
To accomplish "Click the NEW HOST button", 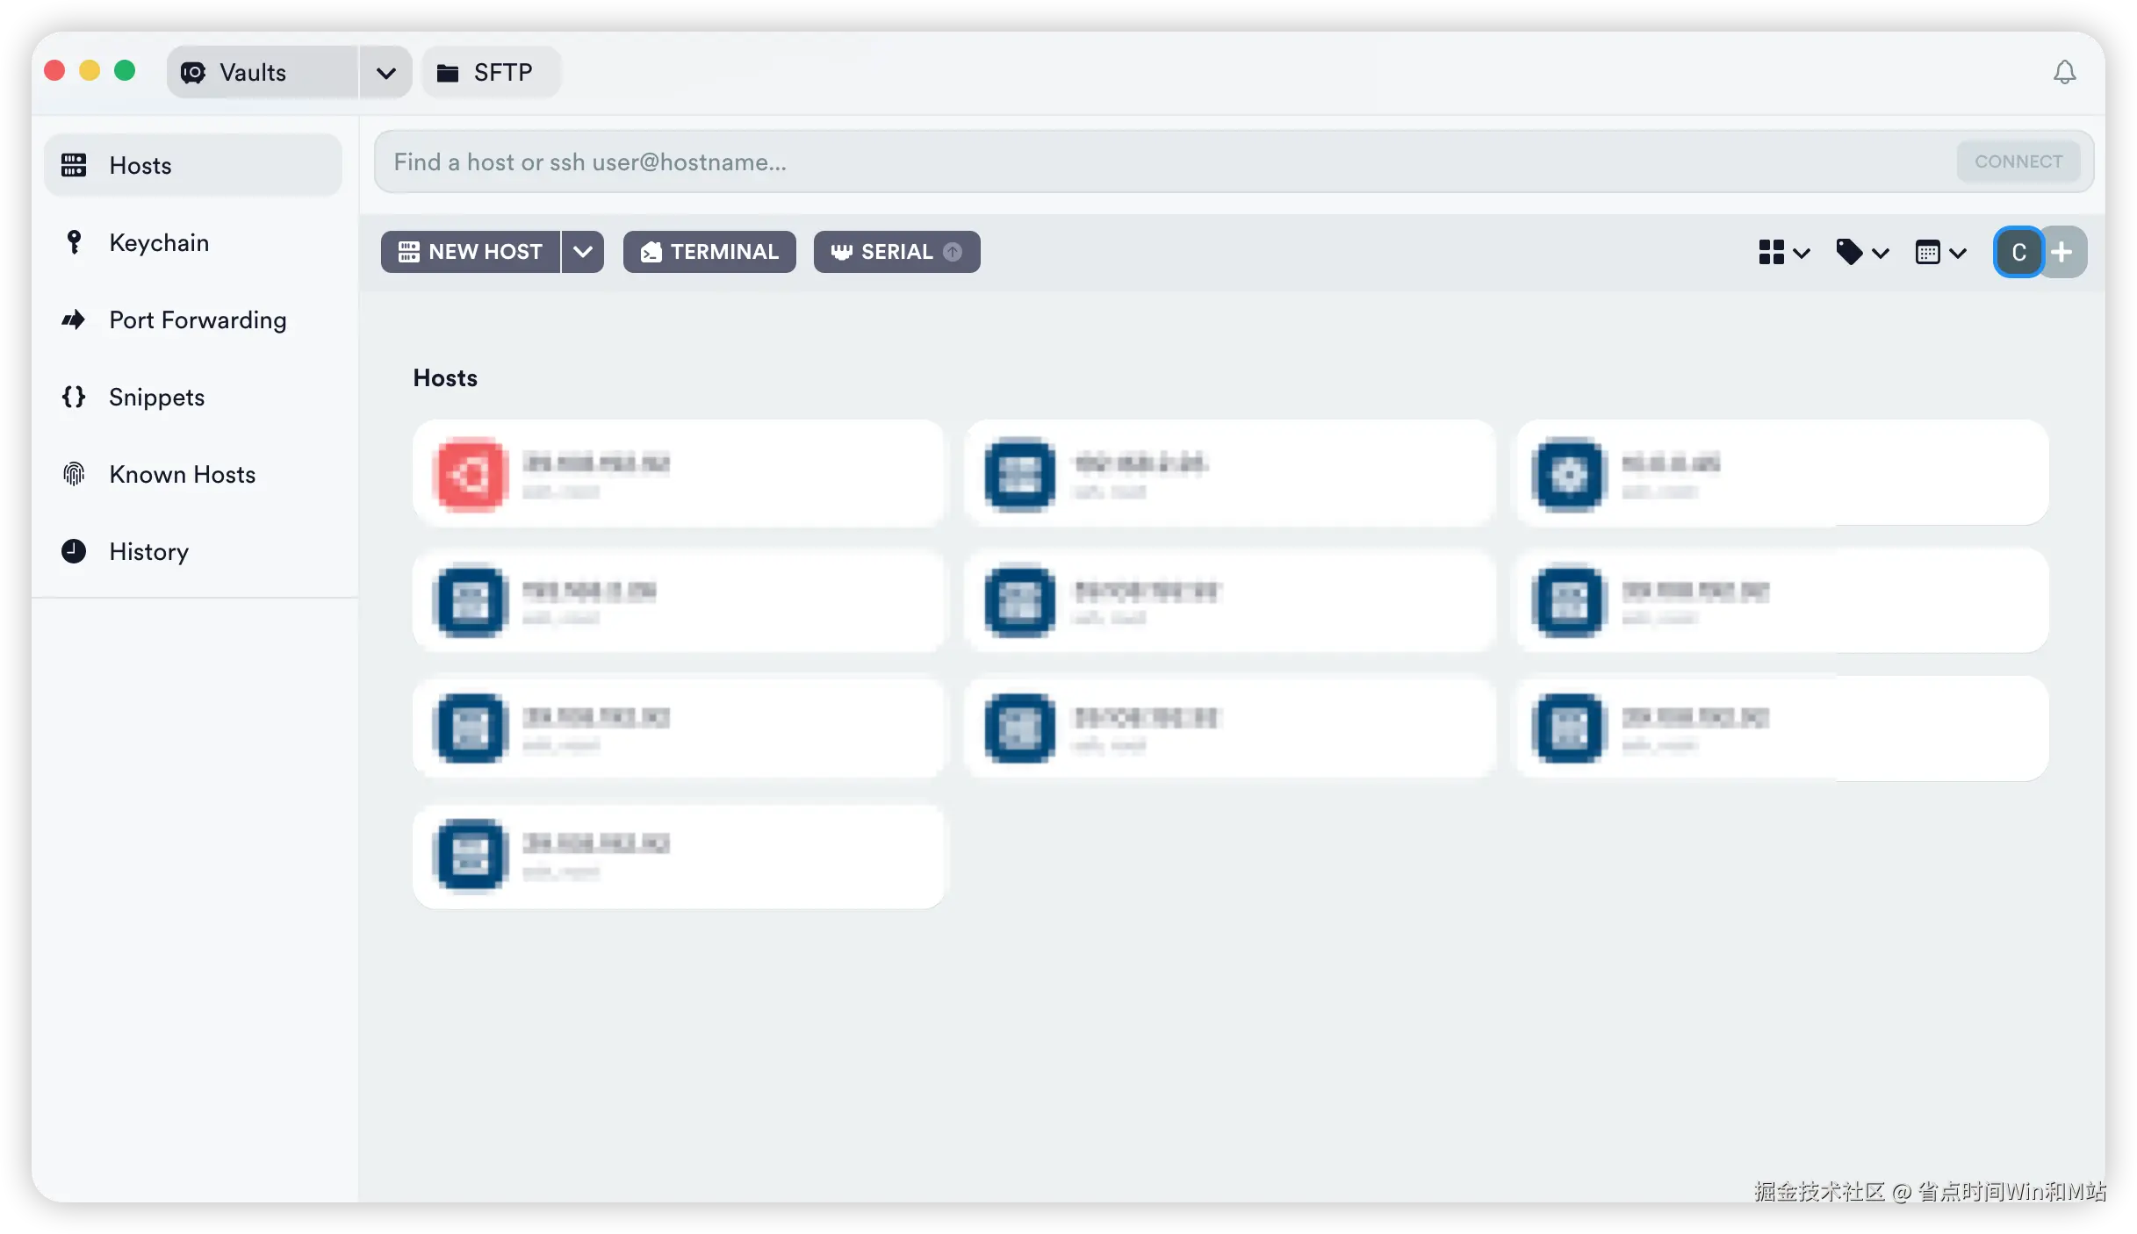I will click(x=471, y=252).
